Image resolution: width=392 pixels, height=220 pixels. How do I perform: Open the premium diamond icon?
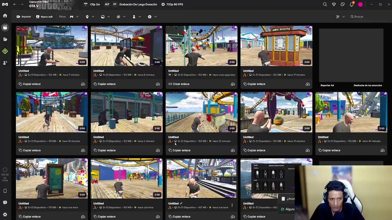coord(334,4)
